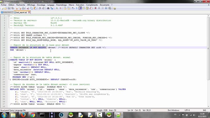Open the Affichage menu
The height and width of the screenshot is (118, 210).
[x=31, y=5]
